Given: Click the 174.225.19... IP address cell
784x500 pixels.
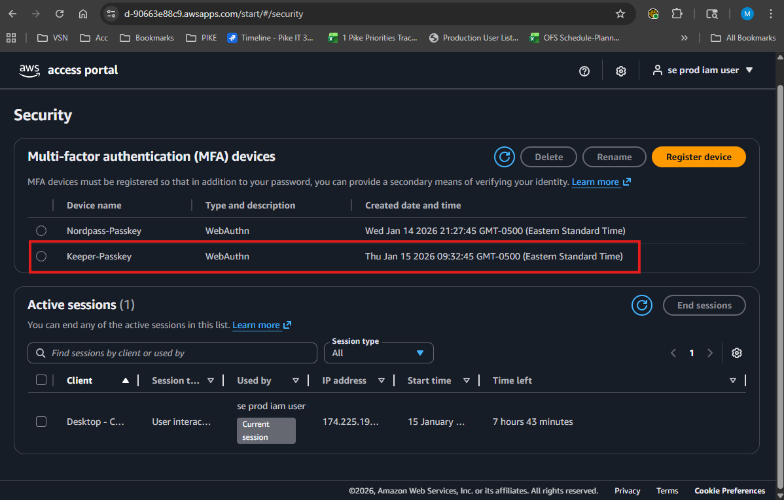Looking at the screenshot, I should pyautogui.click(x=351, y=422).
